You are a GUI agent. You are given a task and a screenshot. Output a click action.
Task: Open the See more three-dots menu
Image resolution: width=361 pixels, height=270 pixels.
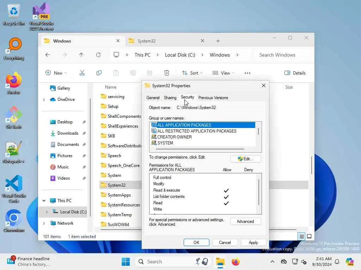pos(247,73)
